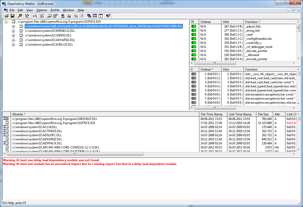Click Context Help arrow-question icon
This screenshot has width=303, height=207.
tap(108, 16)
